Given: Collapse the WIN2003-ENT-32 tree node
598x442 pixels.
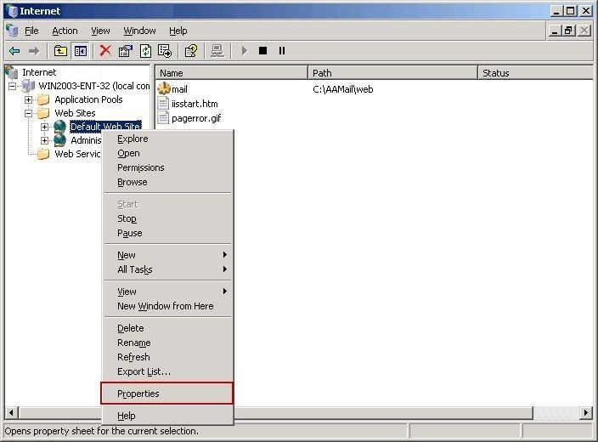Looking at the screenshot, I should pyautogui.click(x=12, y=86).
